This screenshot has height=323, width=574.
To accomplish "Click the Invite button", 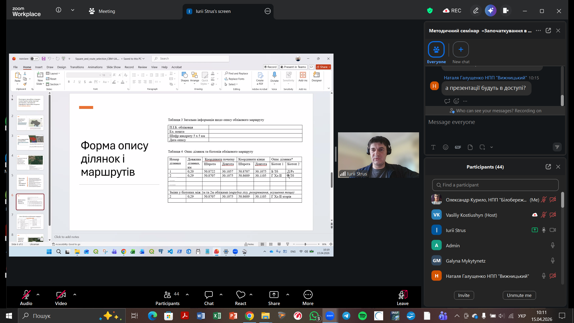I will 464,295.
